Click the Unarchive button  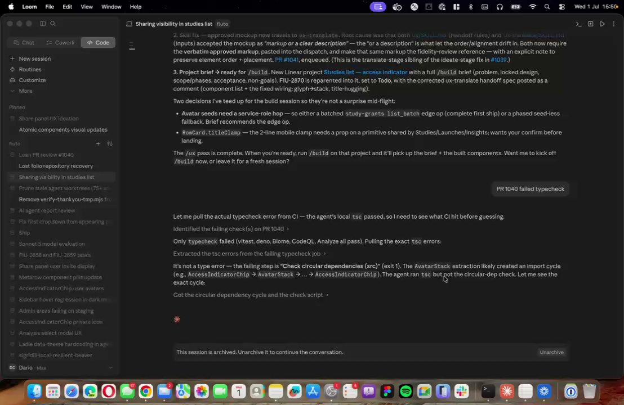click(551, 352)
